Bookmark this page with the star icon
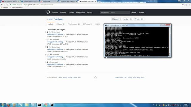This screenshot has height=107, width=191. coord(183,5)
